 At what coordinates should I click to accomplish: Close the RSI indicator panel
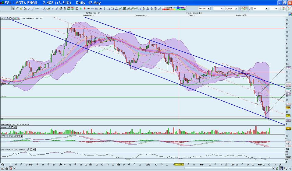tap(34, 149)
